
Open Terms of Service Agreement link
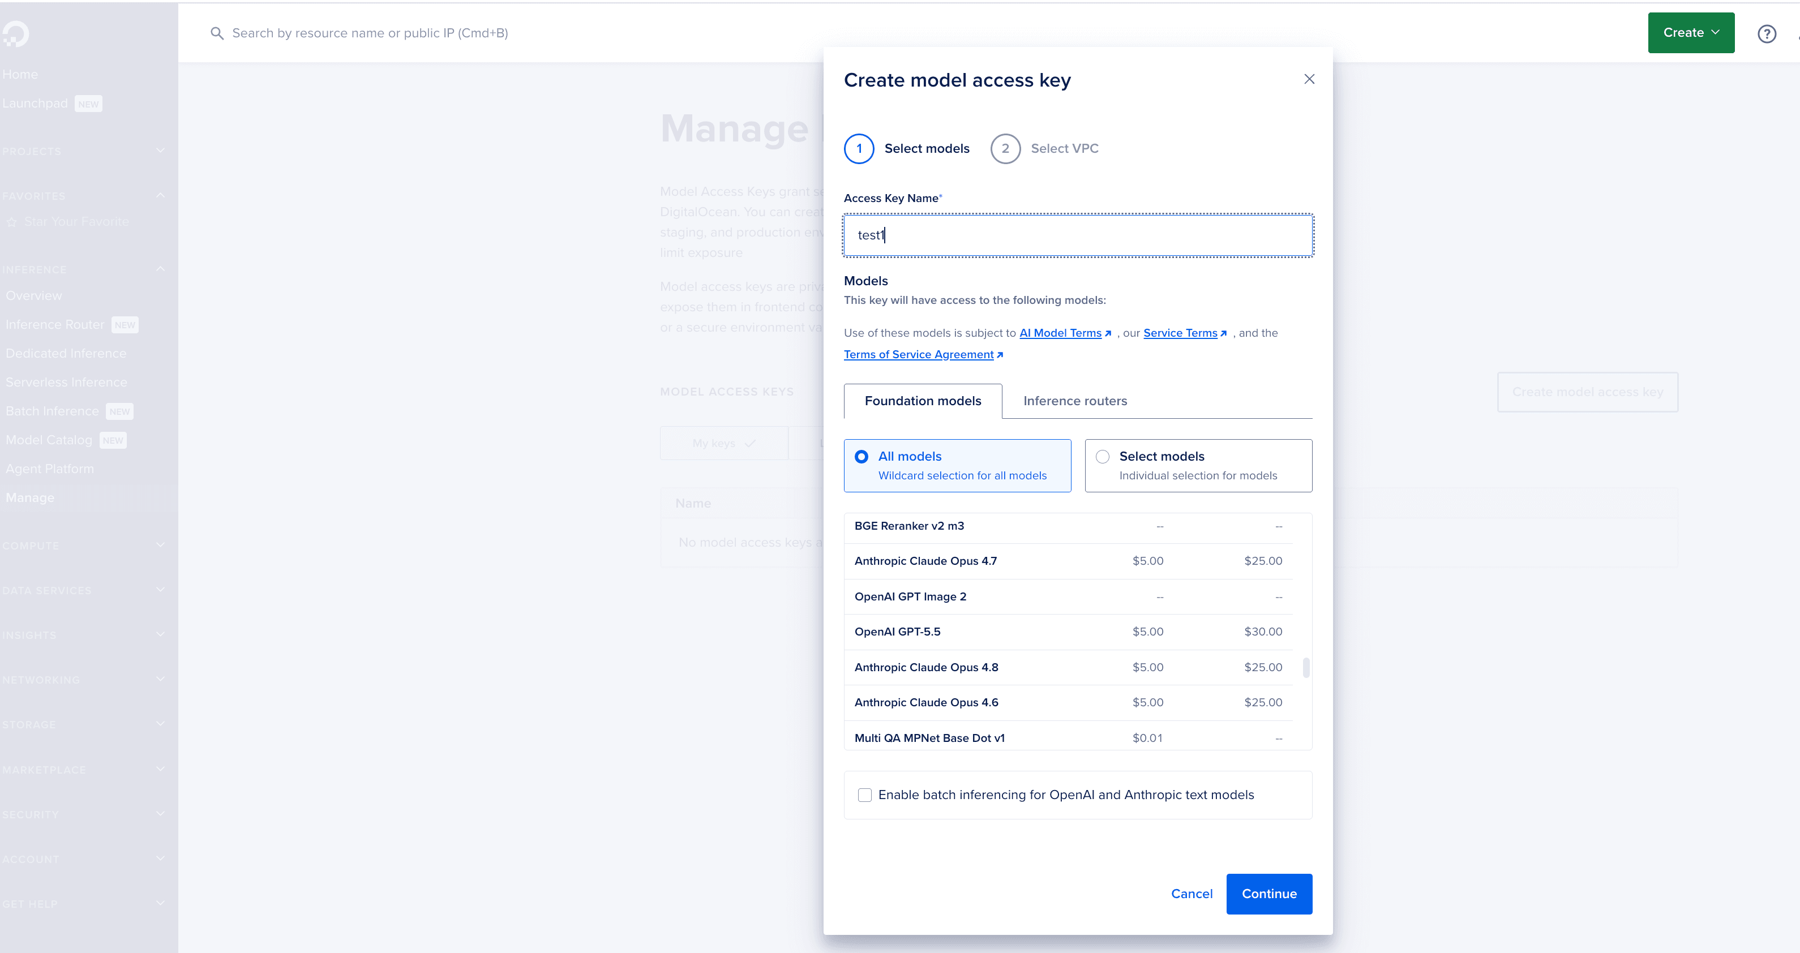(923, 354)
